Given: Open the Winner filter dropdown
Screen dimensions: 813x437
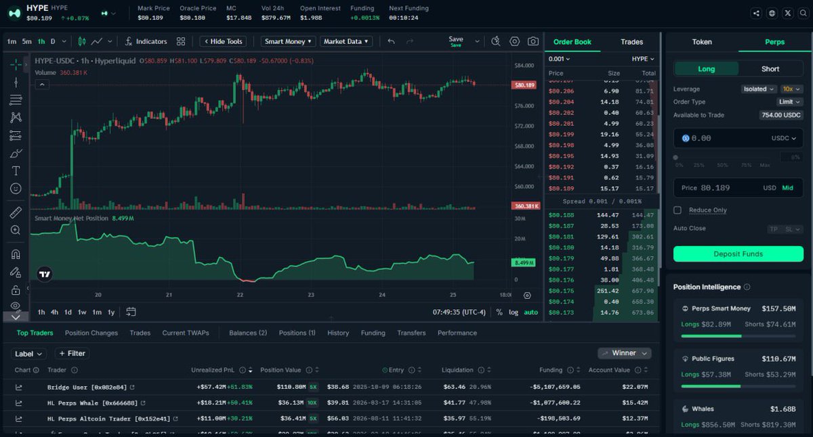Looking at the screenshot, I should coord(625,353).
